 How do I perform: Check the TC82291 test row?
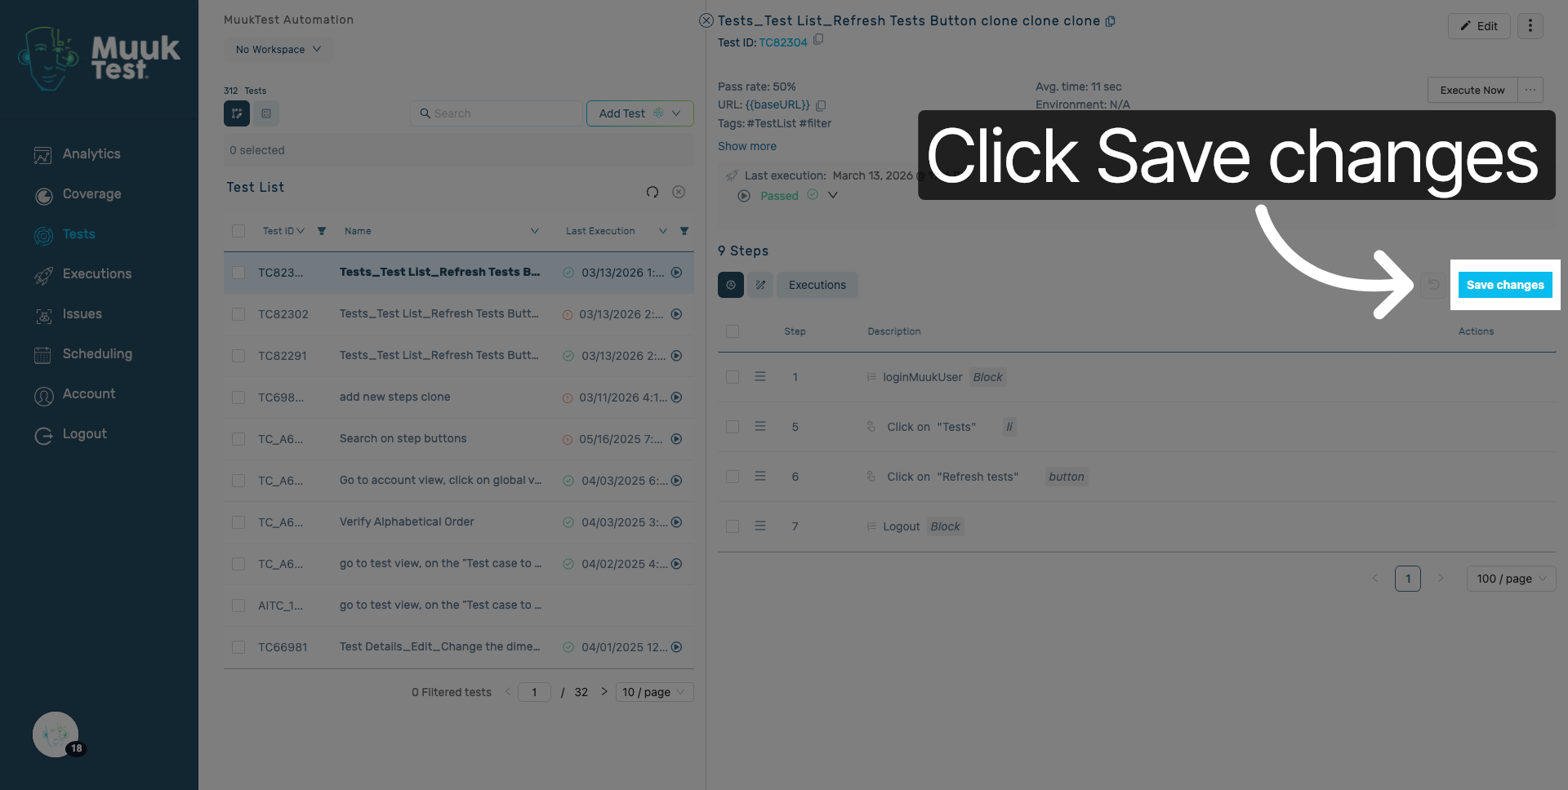tap(238, 356)
